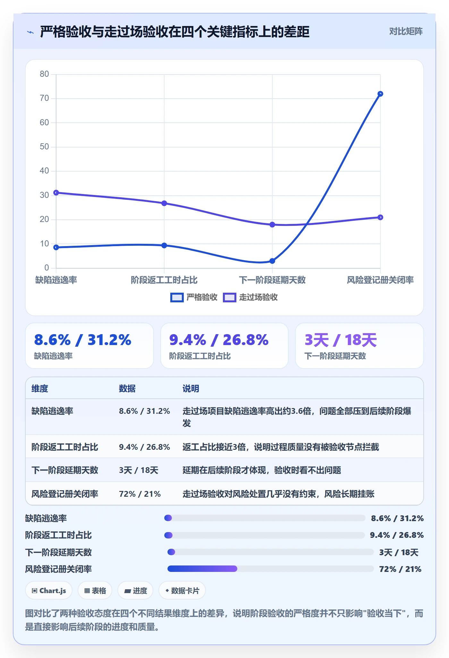Click 严格验收 data point at 下一阶段延期天数
This screenshot has width=449, height=658.
pos(272,261)
